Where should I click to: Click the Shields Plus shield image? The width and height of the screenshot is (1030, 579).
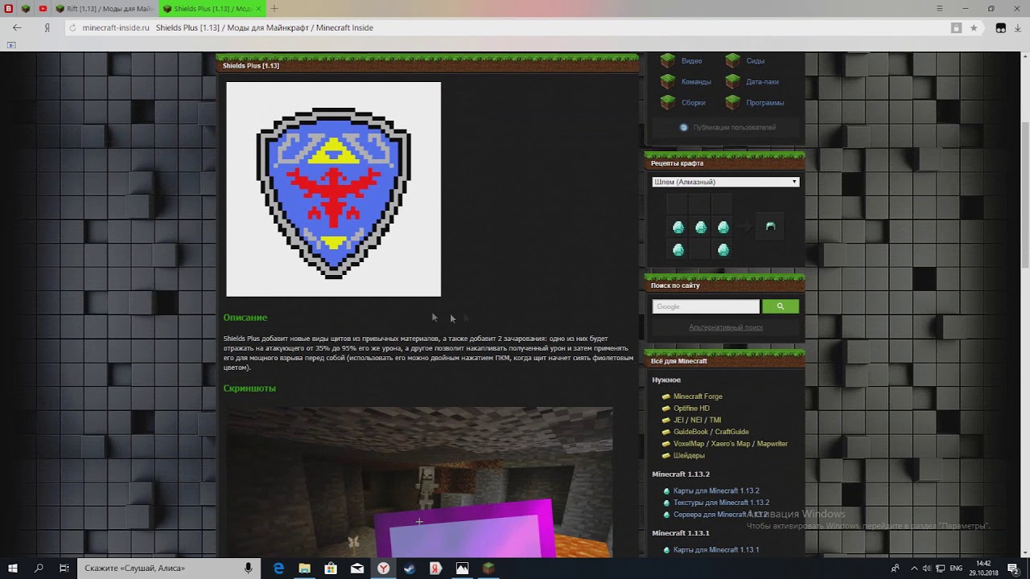pos(333,189)
